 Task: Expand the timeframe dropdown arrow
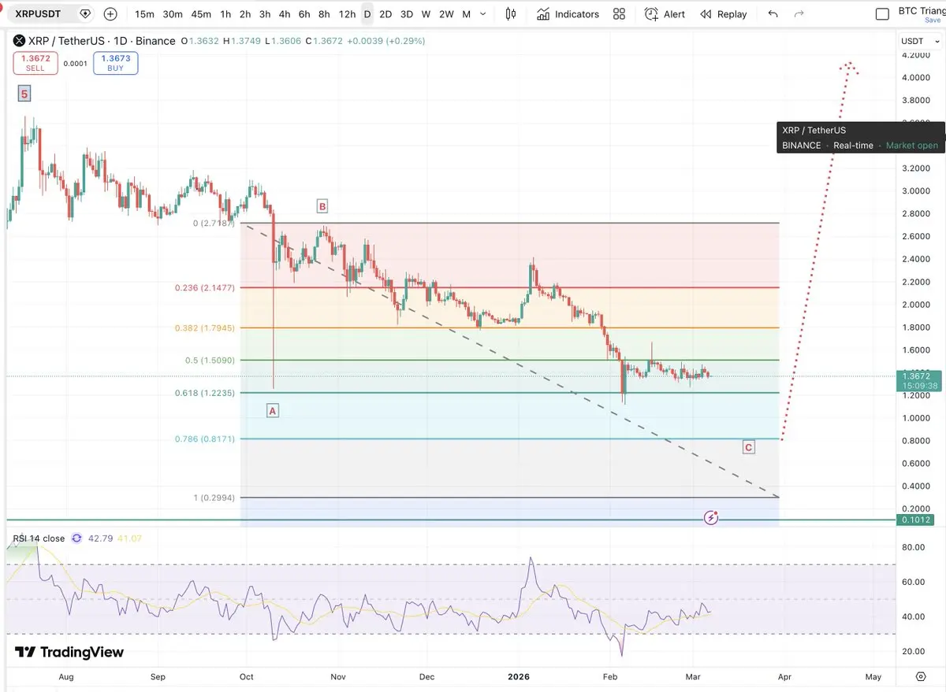483,14
